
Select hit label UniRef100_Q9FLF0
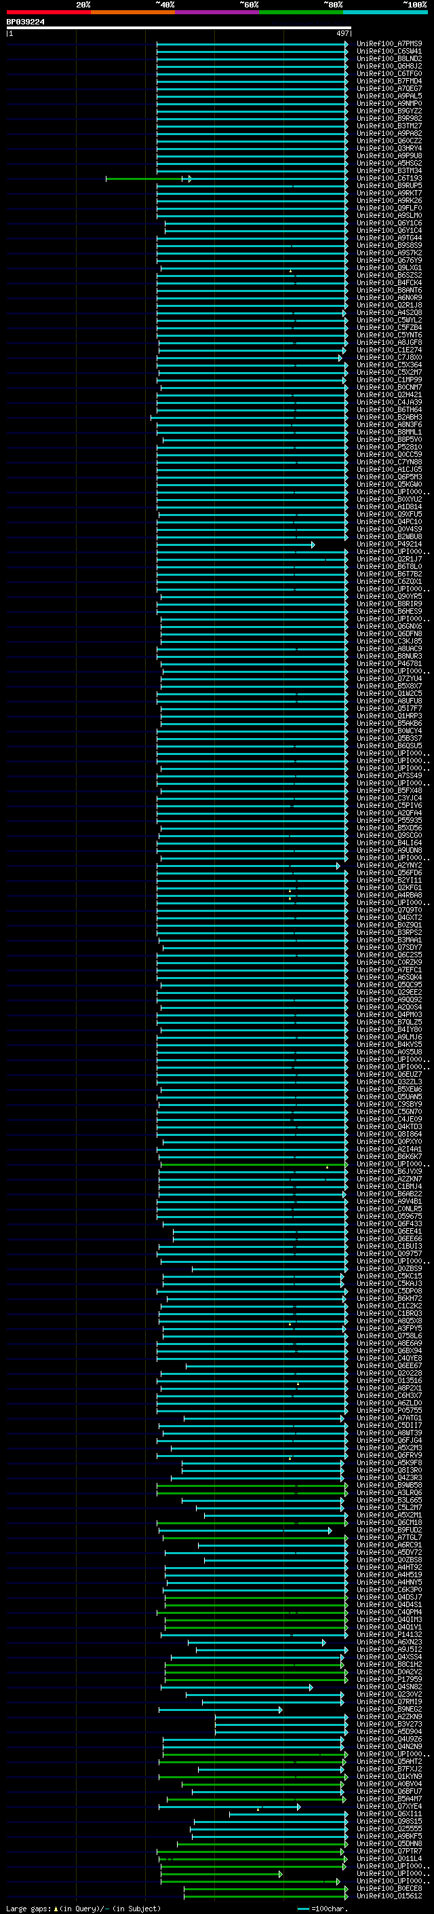[x=389, y=208]
